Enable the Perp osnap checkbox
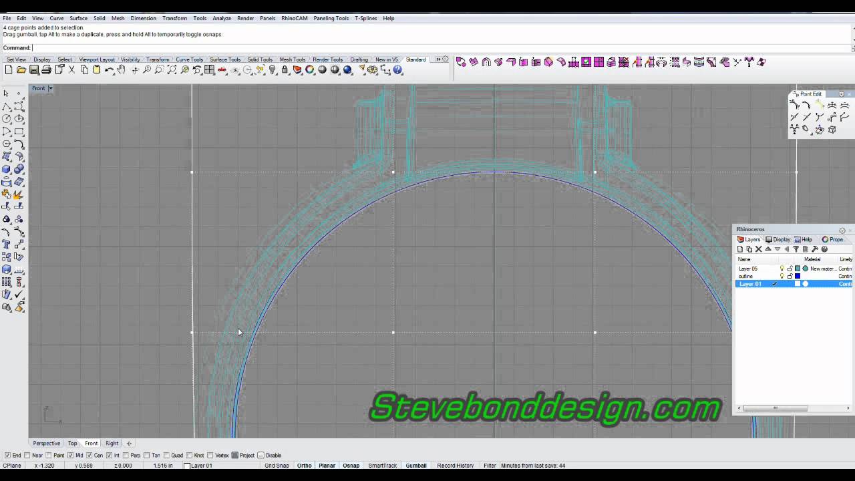855x481 pixels. click(x=126, y=456)
